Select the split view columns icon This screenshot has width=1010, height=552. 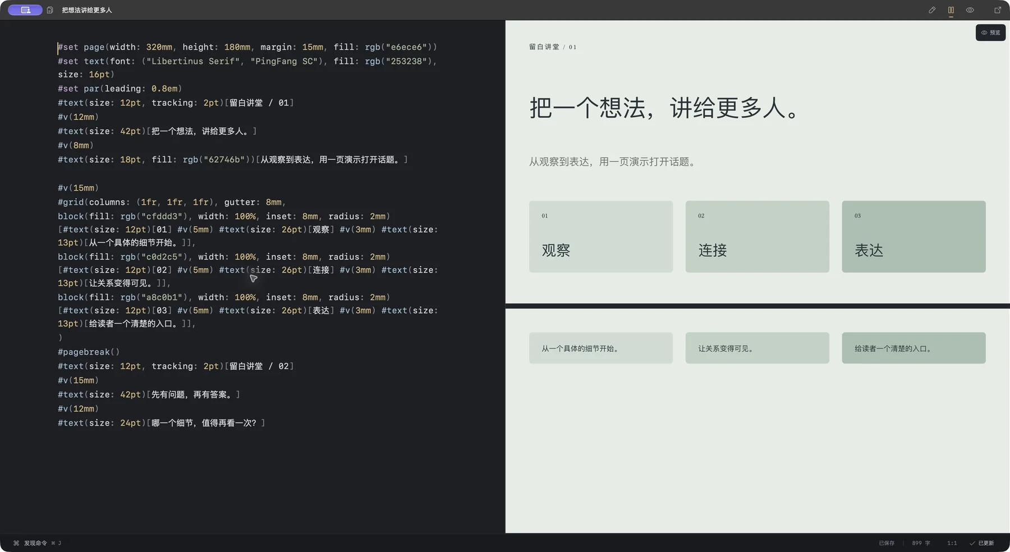951,10
